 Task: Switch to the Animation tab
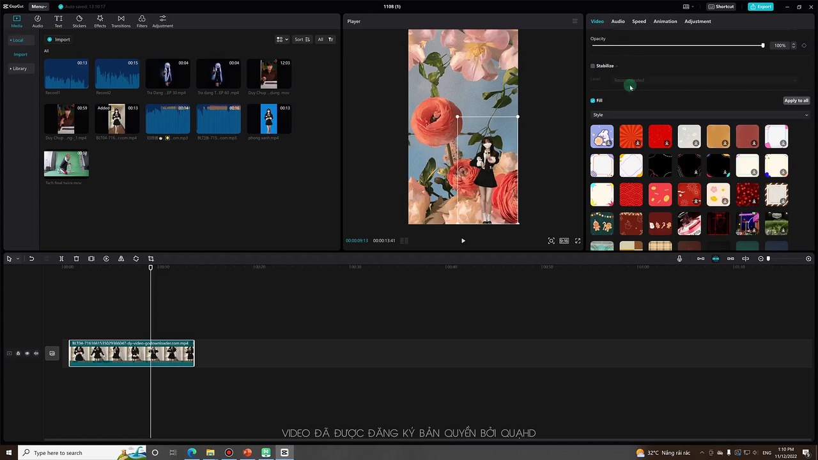tap(665, 21)
